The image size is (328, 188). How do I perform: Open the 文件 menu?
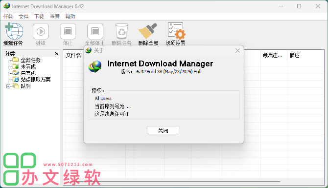[23, 16]
